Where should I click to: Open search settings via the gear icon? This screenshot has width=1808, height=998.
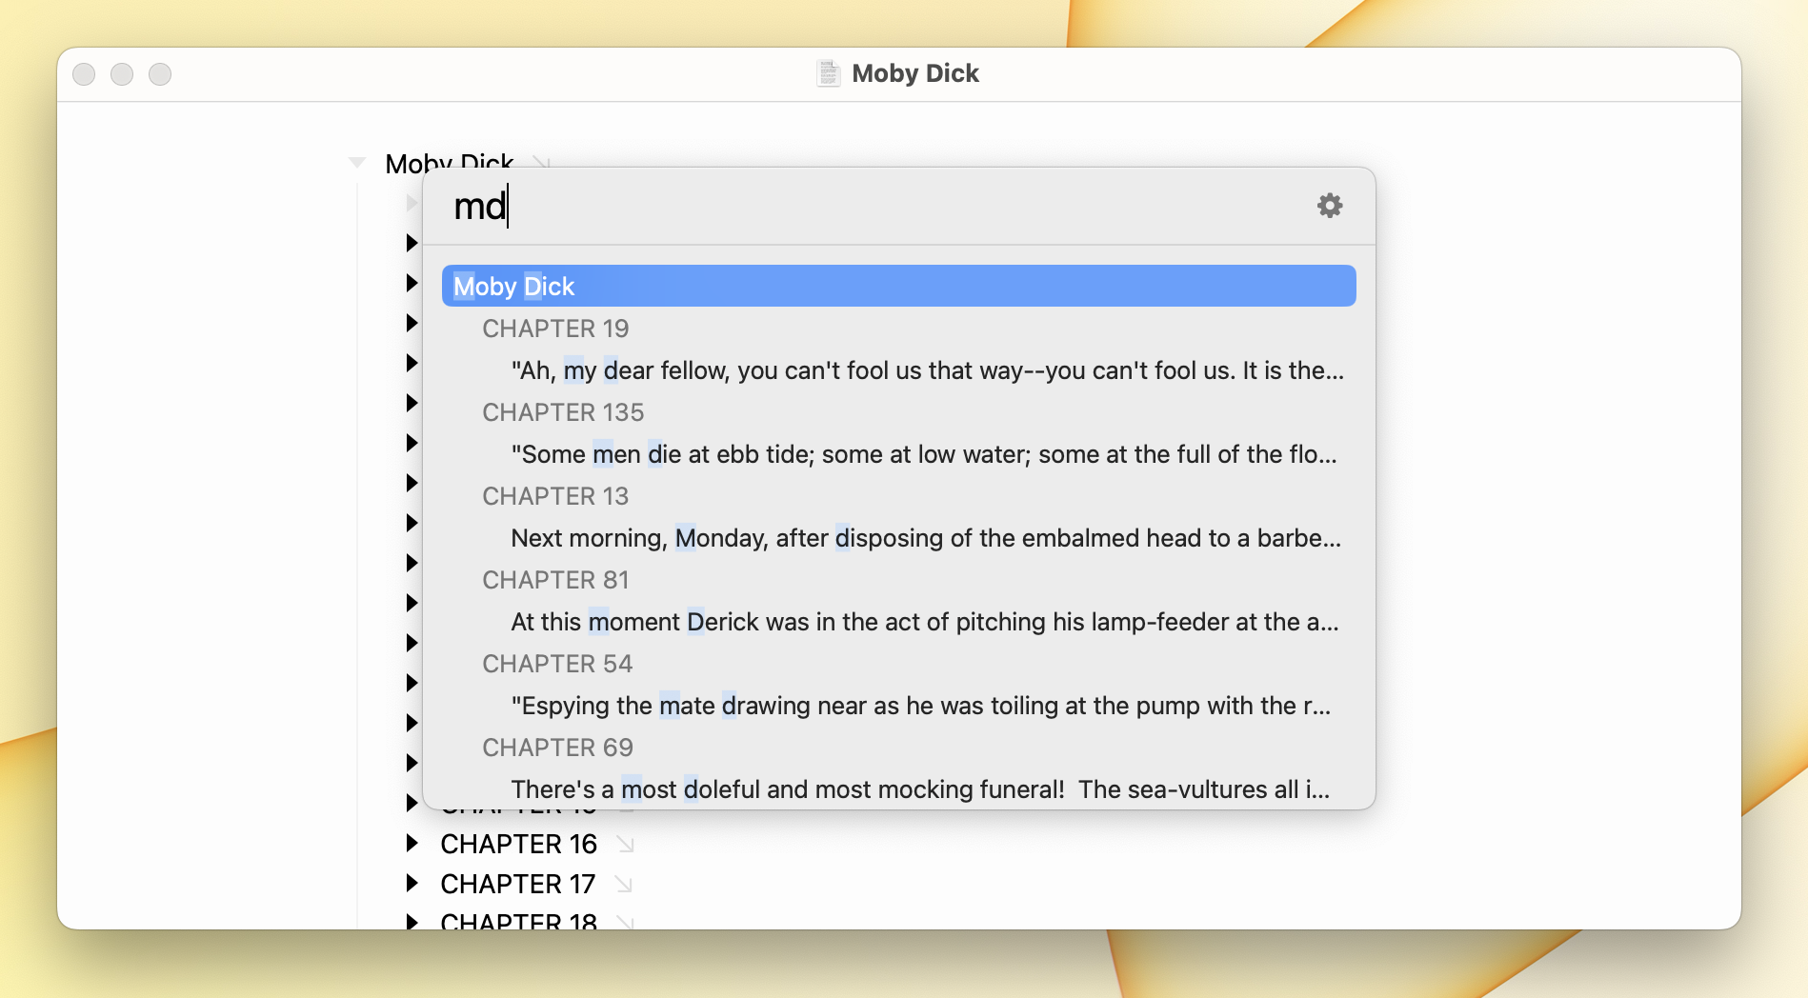(x=1330, y=206)
